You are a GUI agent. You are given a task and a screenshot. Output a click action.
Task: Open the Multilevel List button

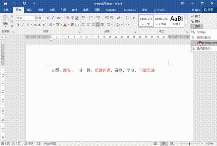(x=98, y=18)
